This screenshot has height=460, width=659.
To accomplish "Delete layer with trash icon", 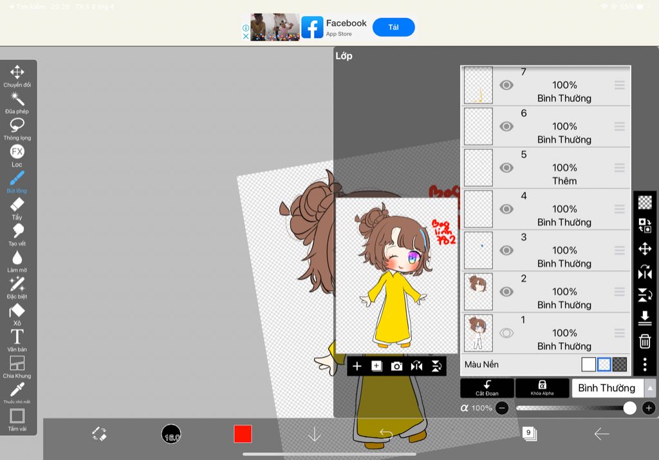I will click(645, 341).
